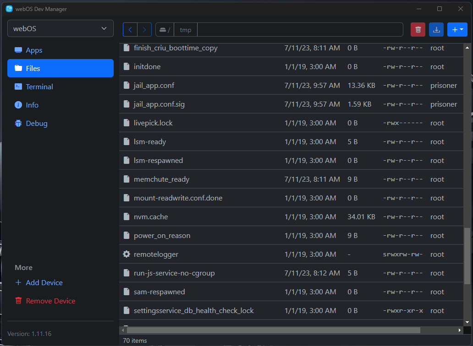Switch to the Apps section

point(34,50)
